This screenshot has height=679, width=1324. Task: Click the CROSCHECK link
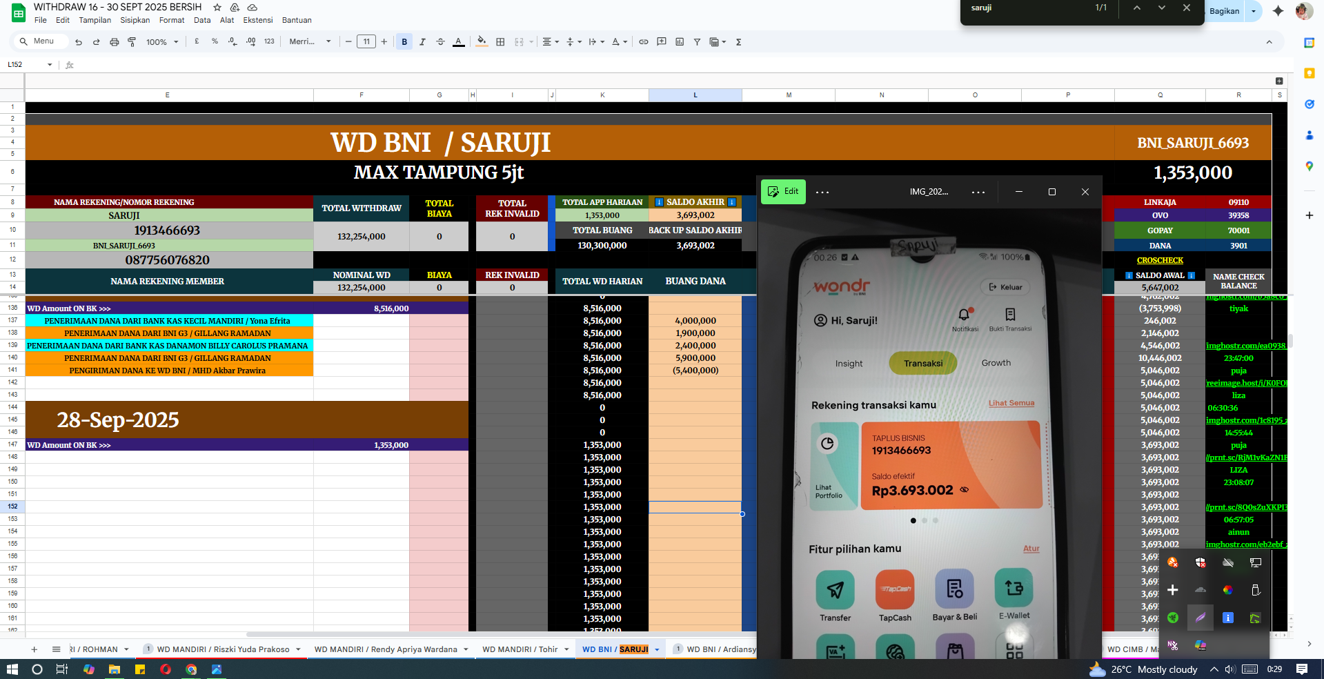pyautogui.click(x=1160, y=260)
